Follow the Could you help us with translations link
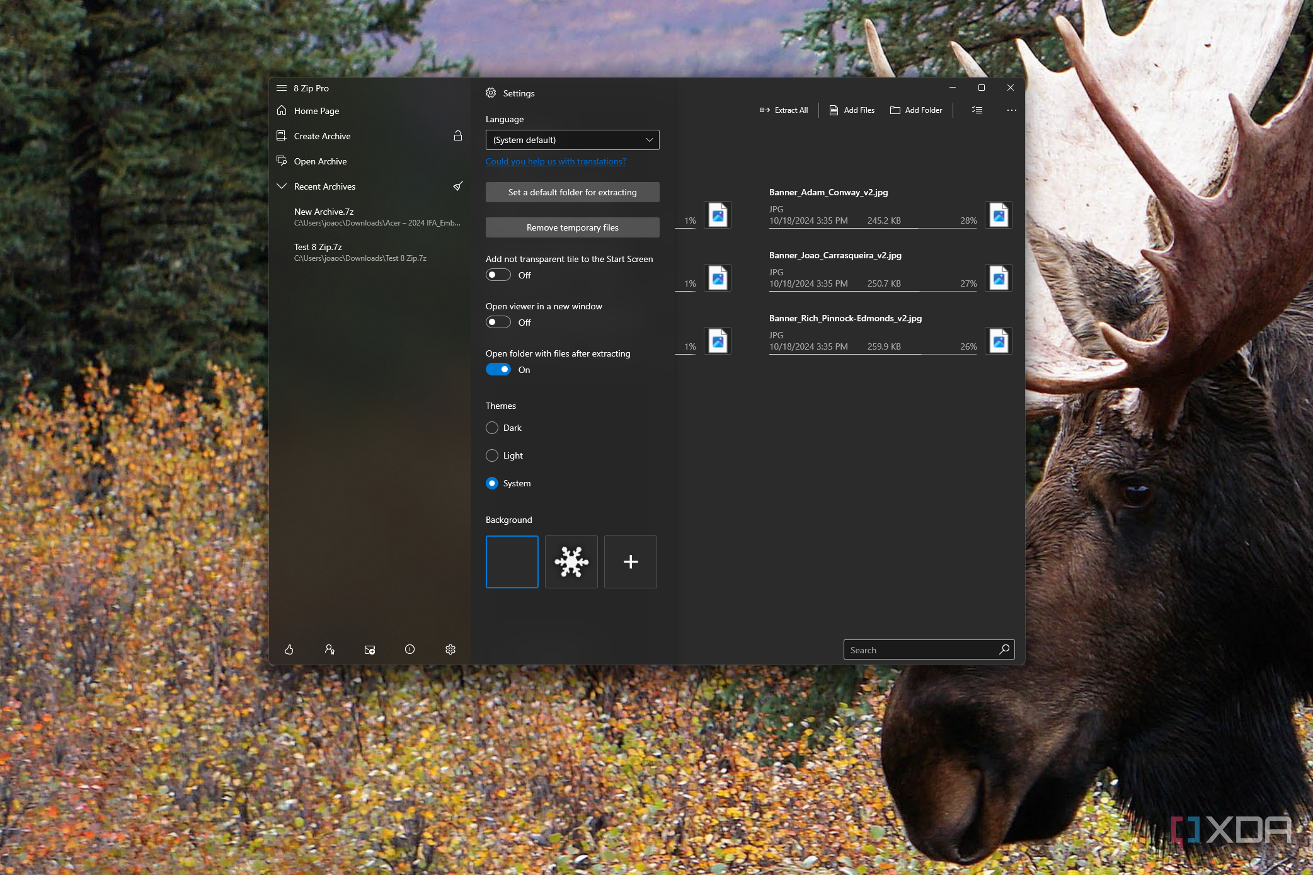 pos(556,162)
